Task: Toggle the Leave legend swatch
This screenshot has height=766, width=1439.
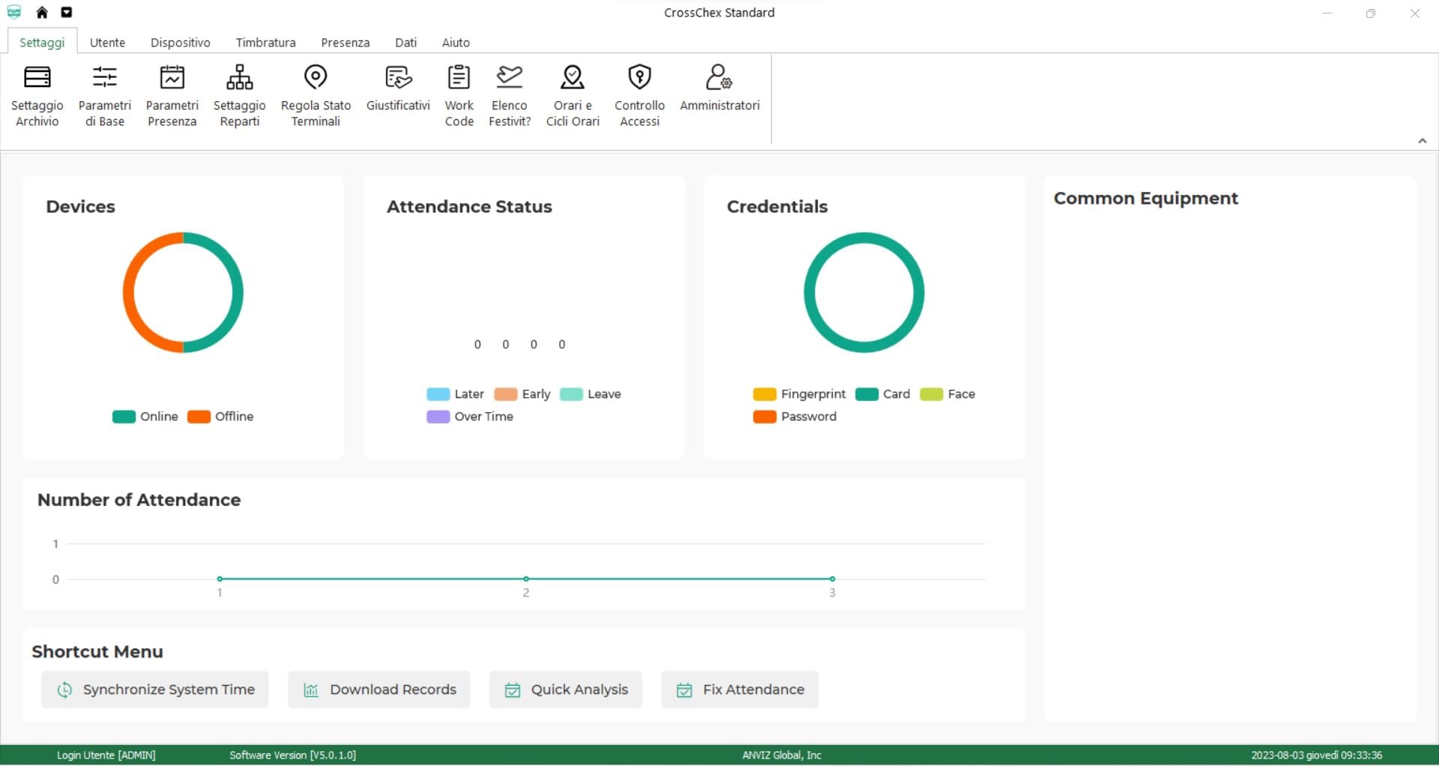Action: tap(571, 394)
